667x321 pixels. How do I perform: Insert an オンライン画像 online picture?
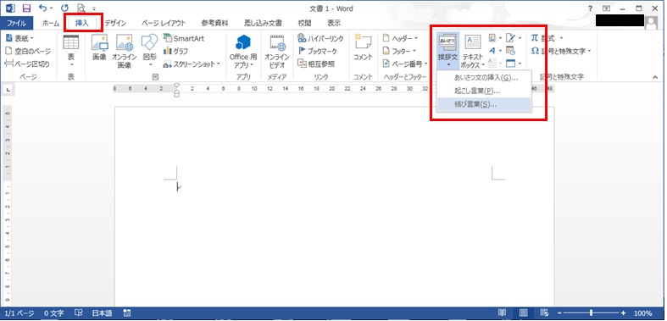tap(125, 51)
